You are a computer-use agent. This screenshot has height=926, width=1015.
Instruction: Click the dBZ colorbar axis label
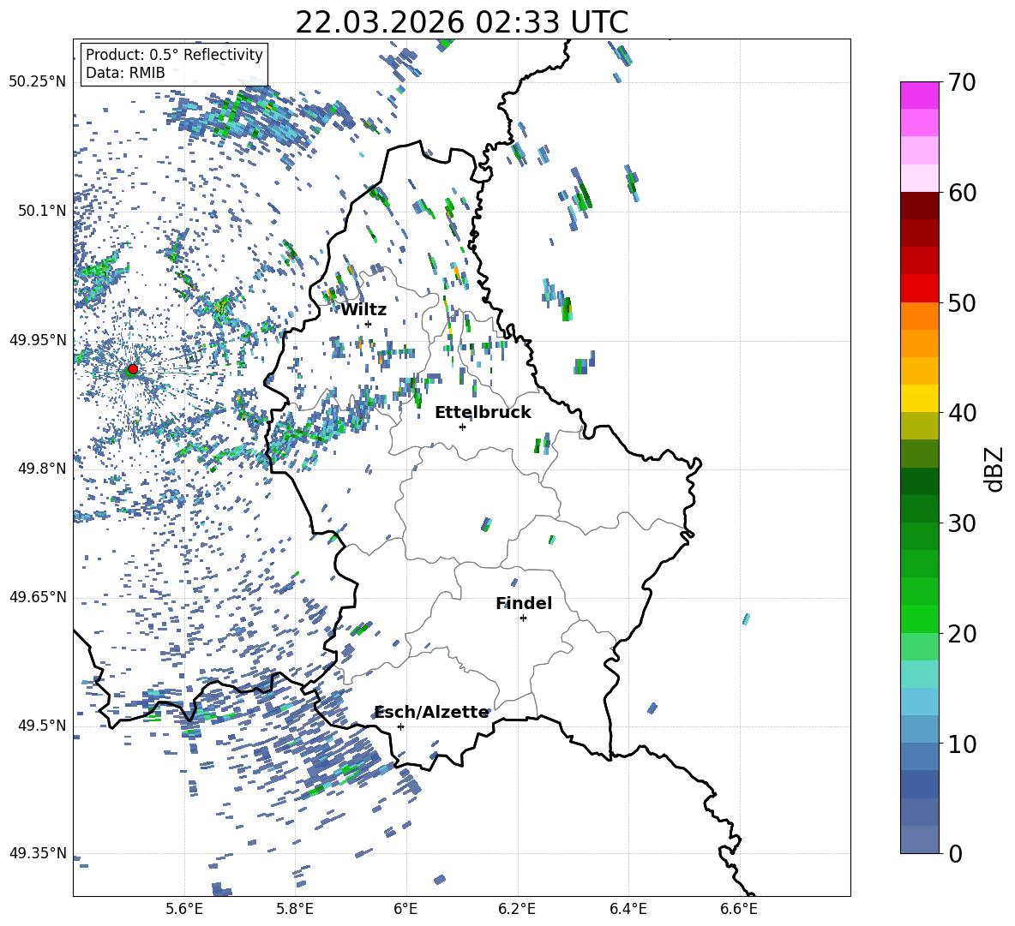click(x=994, y=469)
